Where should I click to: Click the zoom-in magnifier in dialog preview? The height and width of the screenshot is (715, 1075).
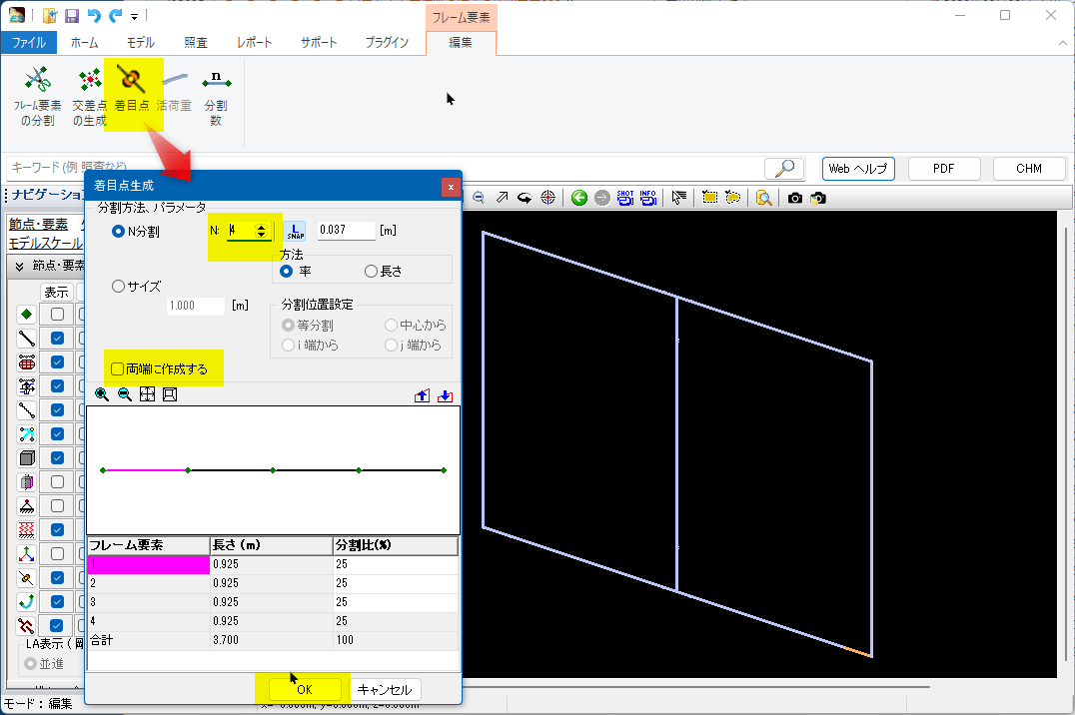(102, 395)
